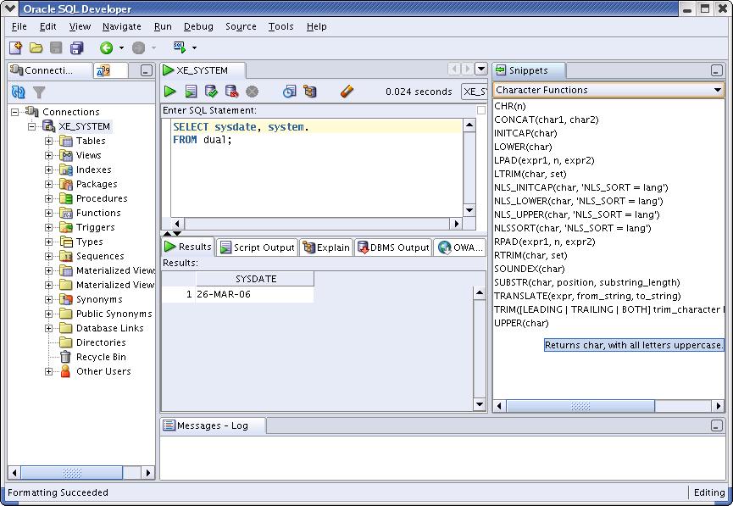Switch to the Explain tab

(326, 247)
